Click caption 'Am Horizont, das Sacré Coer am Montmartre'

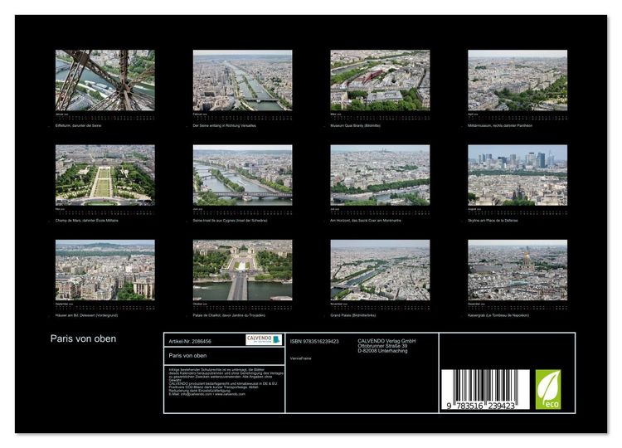[366, 220]
